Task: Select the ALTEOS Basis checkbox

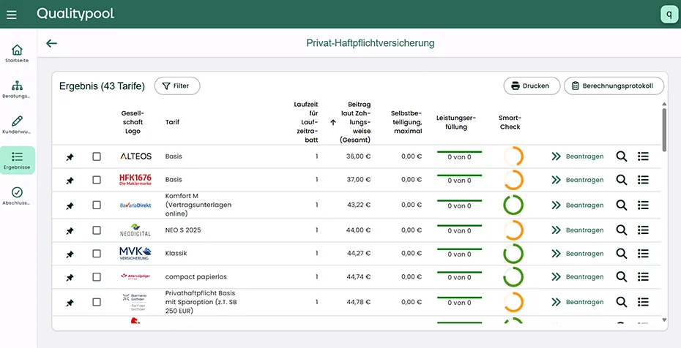Action: click(97, 156)
